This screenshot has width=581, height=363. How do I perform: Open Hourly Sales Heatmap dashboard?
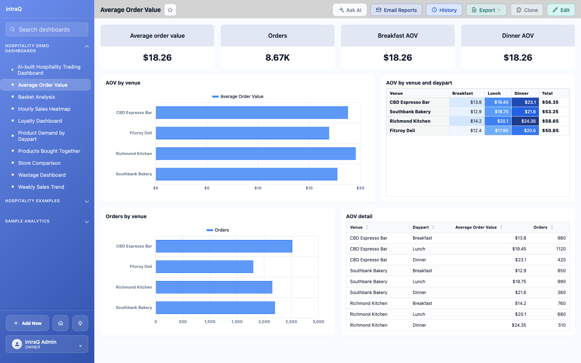(x=44, y=109)
